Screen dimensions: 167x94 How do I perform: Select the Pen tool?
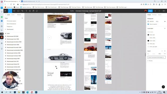pos(22,11)
